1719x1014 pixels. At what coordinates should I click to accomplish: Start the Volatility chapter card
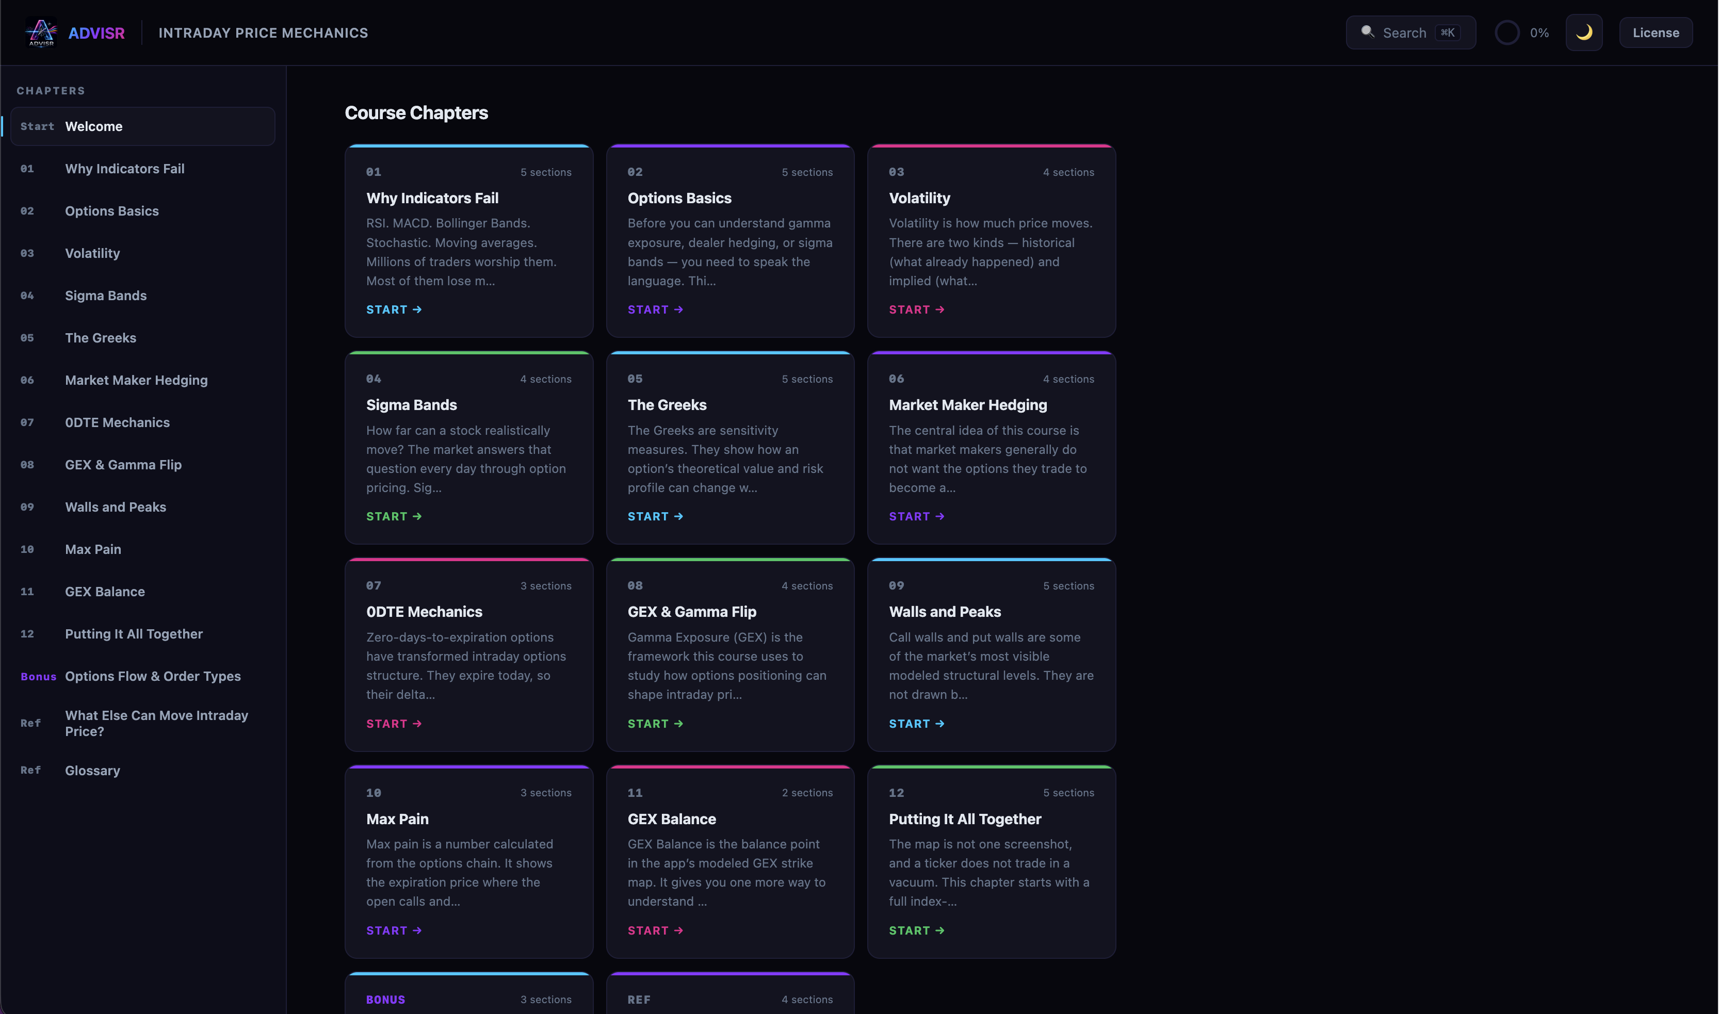point(917,310)
